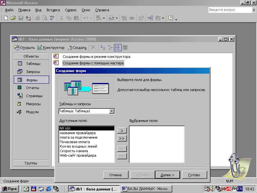Open the Undo history dropdown arrow

point(91,18)
